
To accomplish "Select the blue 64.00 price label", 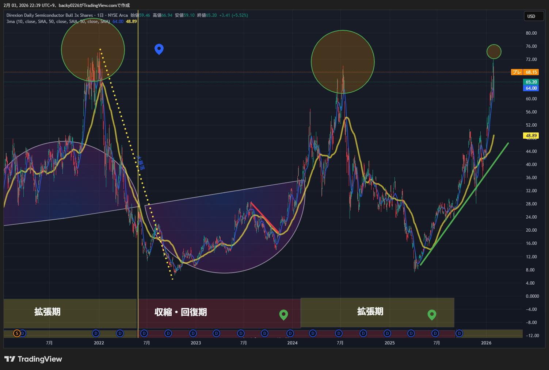I will coord(531,88).
